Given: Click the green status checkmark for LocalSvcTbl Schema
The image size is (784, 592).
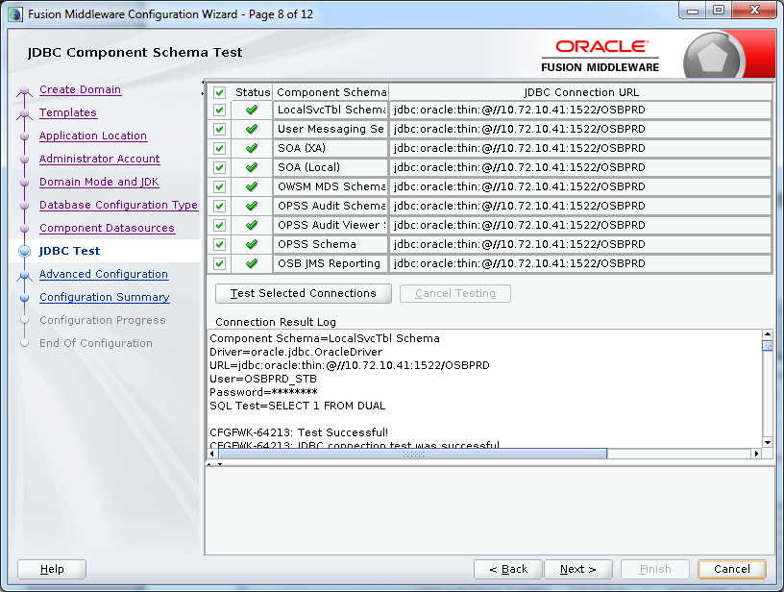Looking at the screenshot, I should pos(252,110).
